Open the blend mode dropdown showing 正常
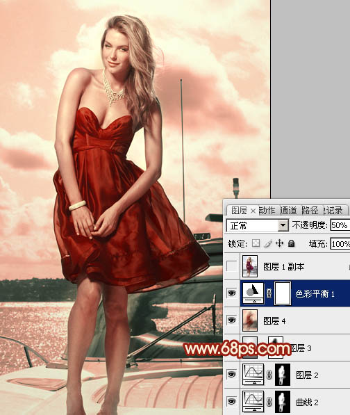The image size is (350, 415). pyautogui.click(x=257, y=225)
